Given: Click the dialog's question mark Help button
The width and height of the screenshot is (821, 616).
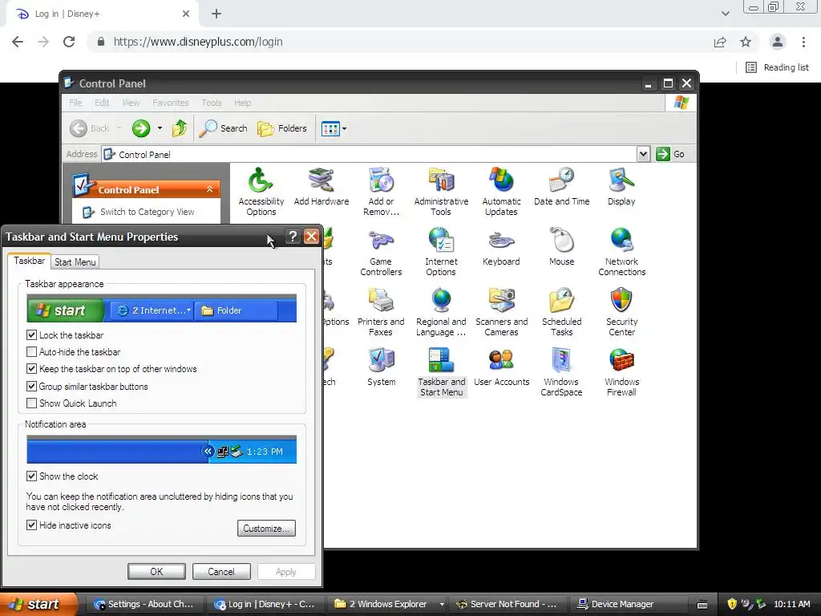Looking at the screenshot, I should click(293, 237).
